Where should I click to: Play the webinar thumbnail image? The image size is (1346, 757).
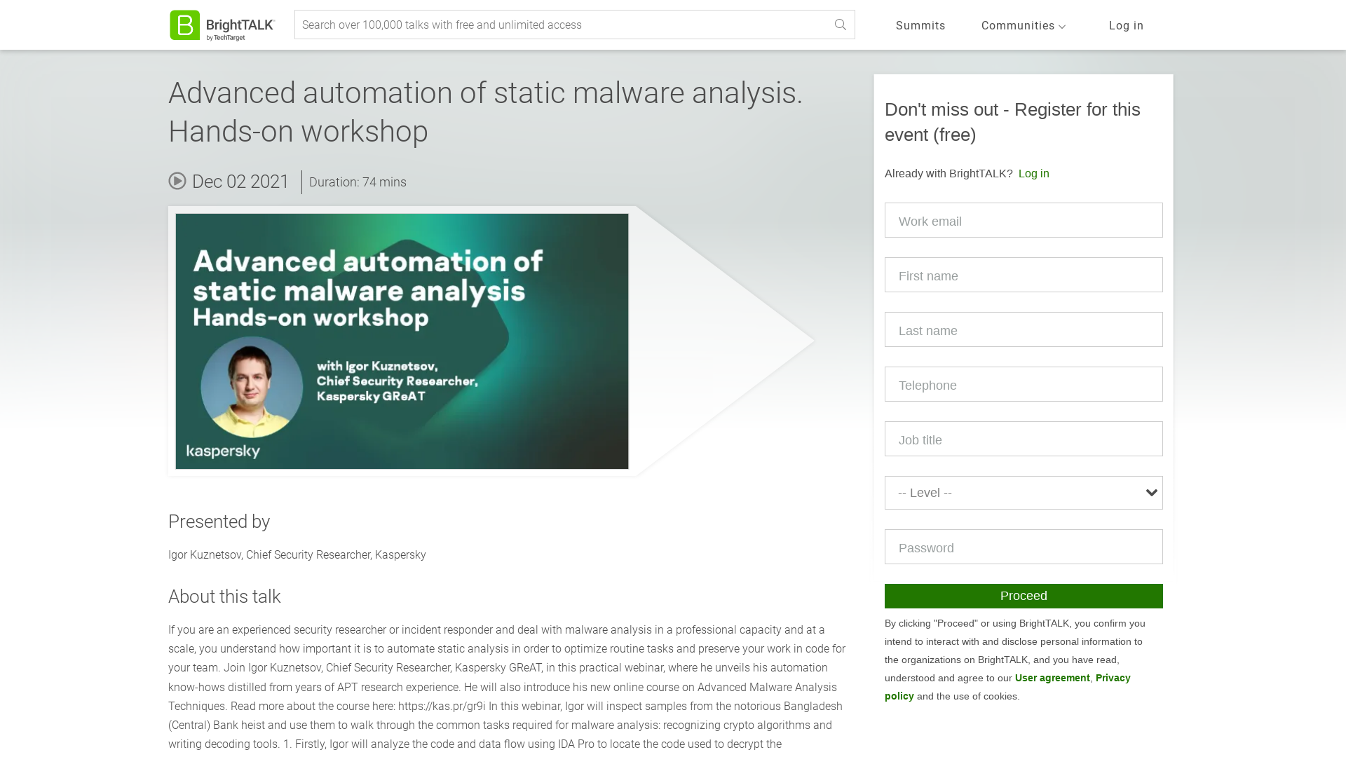tap(402, 341)
